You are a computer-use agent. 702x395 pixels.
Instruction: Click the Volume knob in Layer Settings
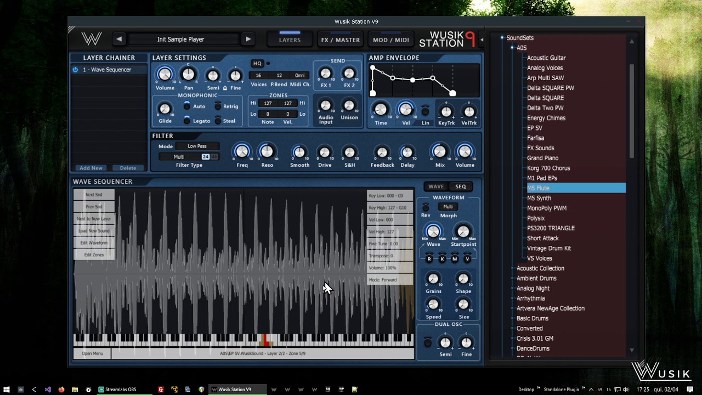165,75
